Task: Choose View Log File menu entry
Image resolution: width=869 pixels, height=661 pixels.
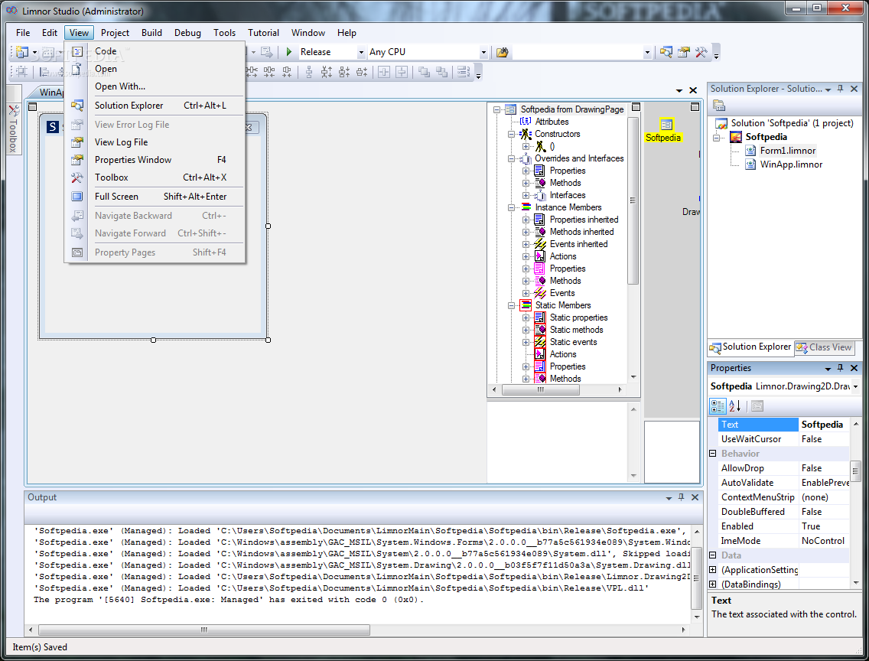Action: 155,142
